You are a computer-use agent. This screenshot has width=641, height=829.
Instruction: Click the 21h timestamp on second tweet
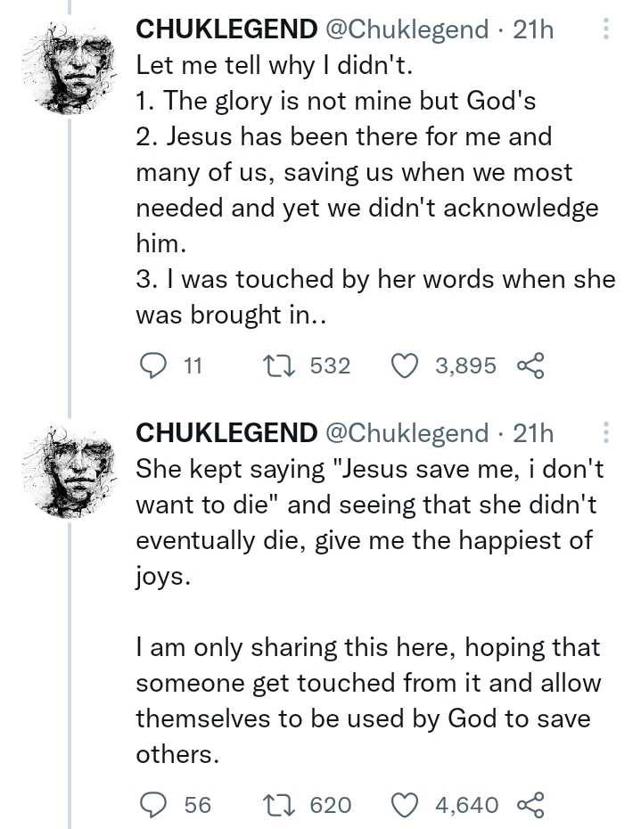click(x=534, y=434)
